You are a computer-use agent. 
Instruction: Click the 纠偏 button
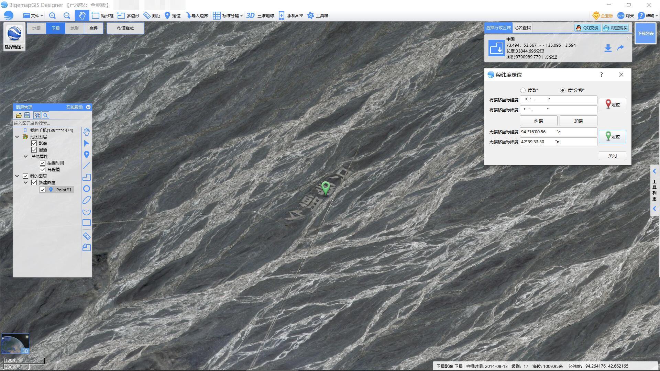(x=538, y=121)
